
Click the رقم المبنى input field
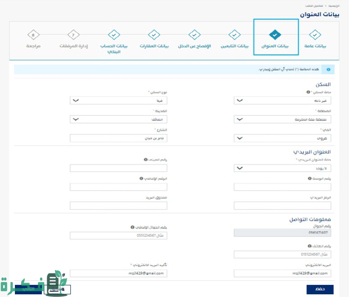point(118,168)
